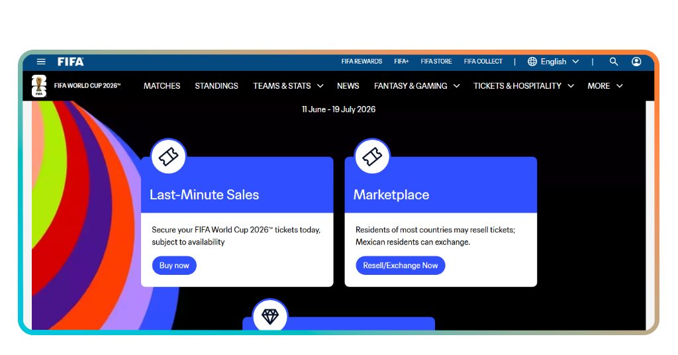The image size is (678, 355).
Task: Click the 'Mexican residents can exchange' text
Action: 412,242
